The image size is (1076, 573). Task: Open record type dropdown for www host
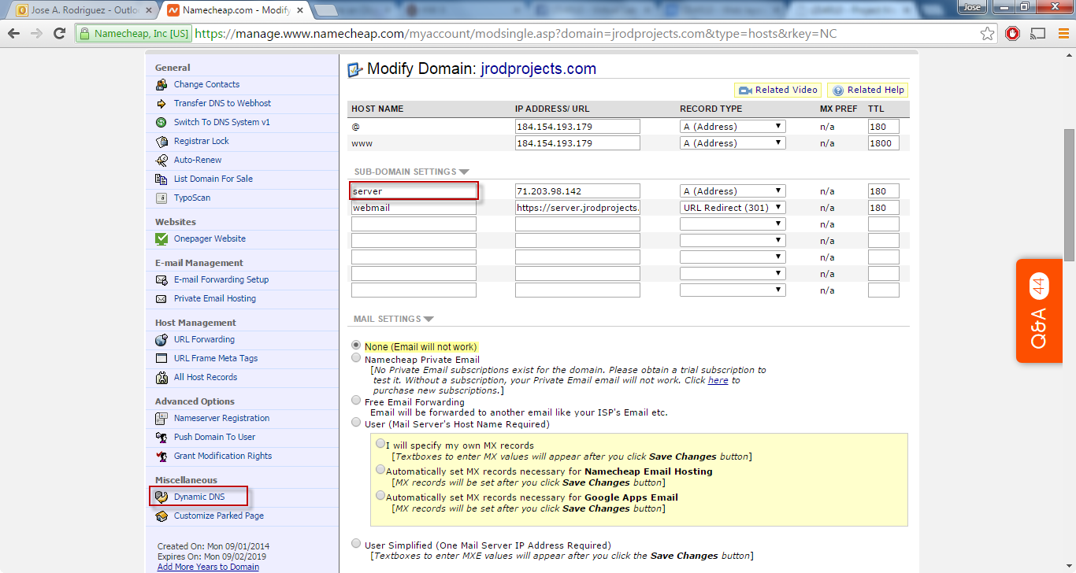(x=733, y=143)
